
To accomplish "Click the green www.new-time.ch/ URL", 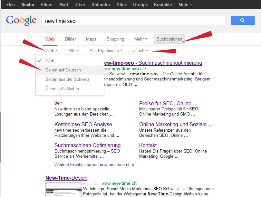I will click(x=120, y=183).
